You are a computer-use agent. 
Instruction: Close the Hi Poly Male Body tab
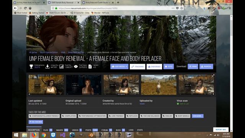coord(44,3)
